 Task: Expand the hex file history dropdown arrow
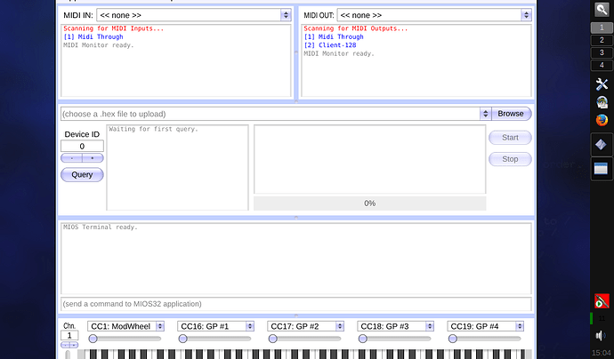point(486,114)
